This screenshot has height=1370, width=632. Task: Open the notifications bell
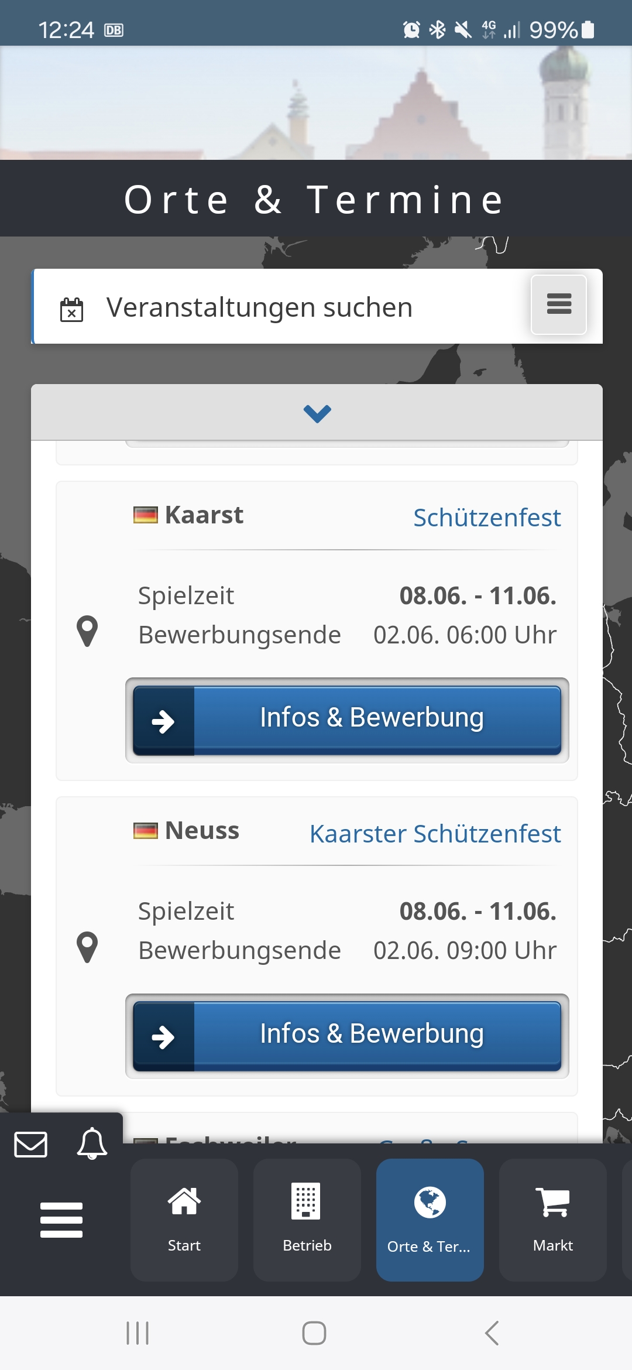click(92, 1143)
